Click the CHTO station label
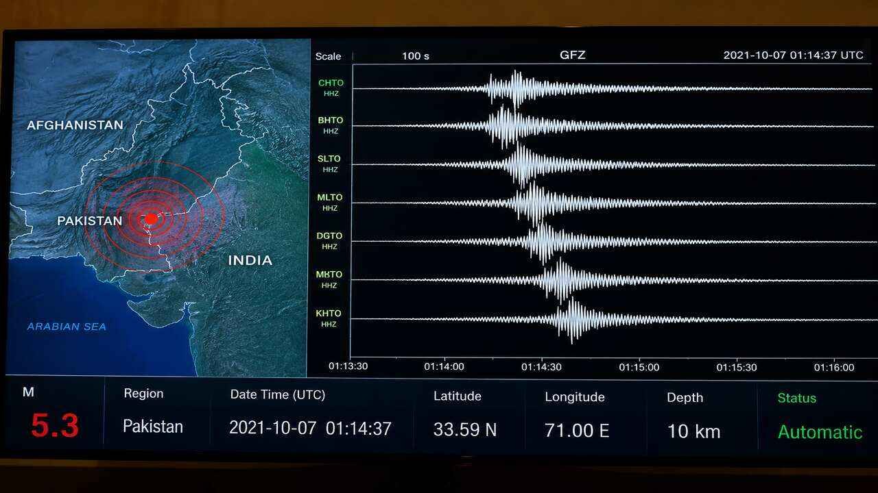The image size is (878, 493). (331, 83)
